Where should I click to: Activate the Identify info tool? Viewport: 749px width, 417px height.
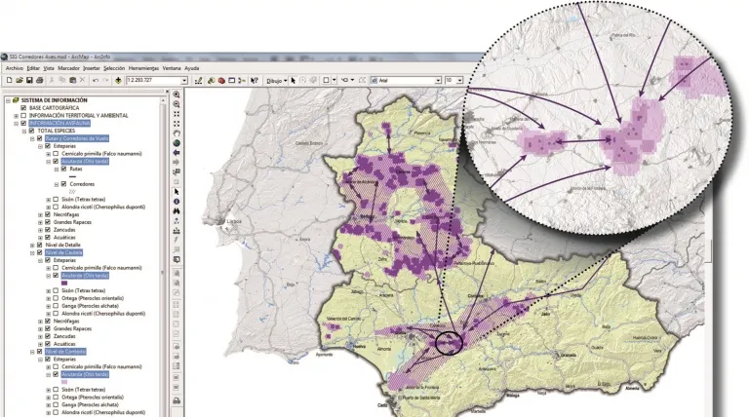[177, 202]
